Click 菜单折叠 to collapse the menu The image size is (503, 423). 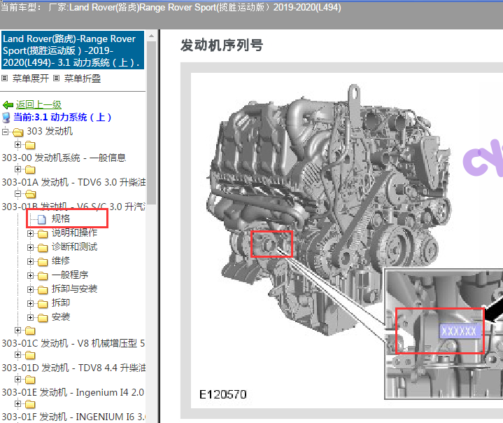[83, 78]
